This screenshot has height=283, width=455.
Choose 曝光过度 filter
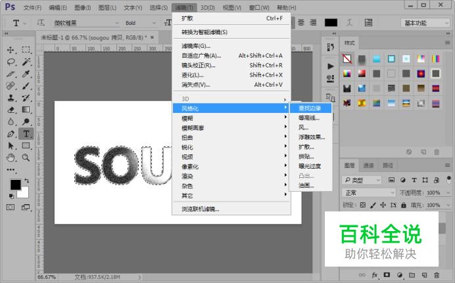[x=311, y=166]
